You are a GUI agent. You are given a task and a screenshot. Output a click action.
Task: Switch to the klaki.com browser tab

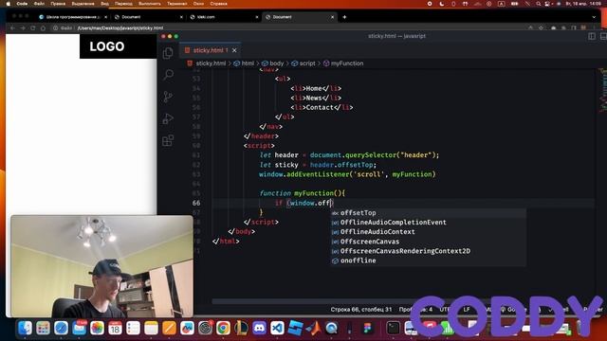pyautogui.click(x=225, y=17)
